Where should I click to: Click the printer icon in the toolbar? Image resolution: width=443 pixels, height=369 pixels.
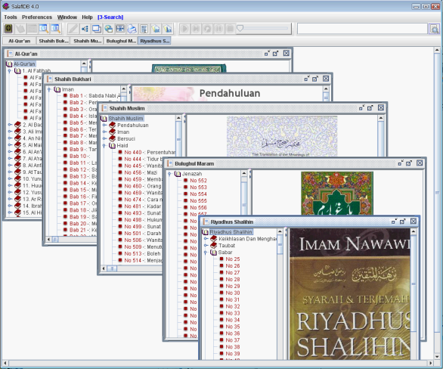click(x=132, y=29)
